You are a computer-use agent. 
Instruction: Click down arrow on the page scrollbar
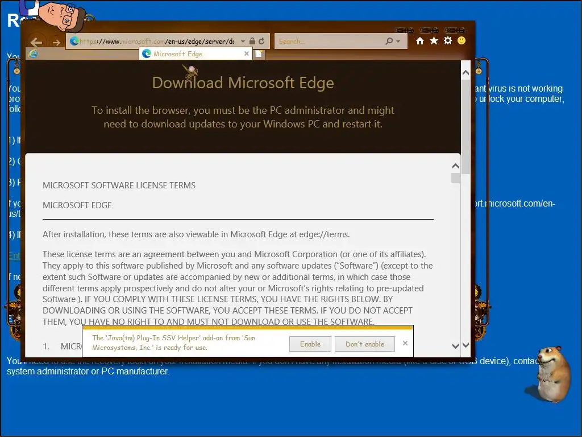click(466, 345)
